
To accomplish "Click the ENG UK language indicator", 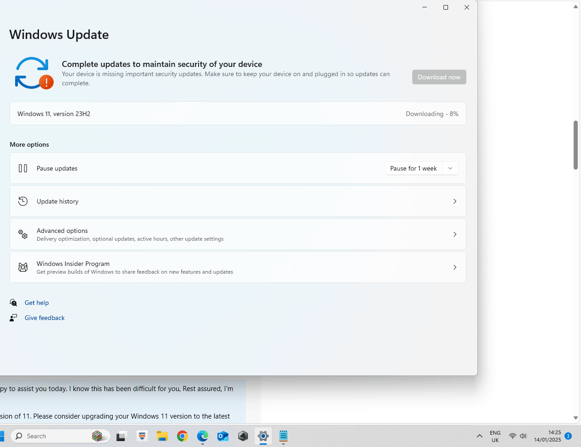I will coord(495,436).
